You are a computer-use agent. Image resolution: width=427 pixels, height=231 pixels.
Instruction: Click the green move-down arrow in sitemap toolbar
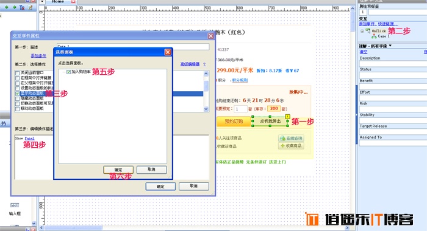(14, 7)
